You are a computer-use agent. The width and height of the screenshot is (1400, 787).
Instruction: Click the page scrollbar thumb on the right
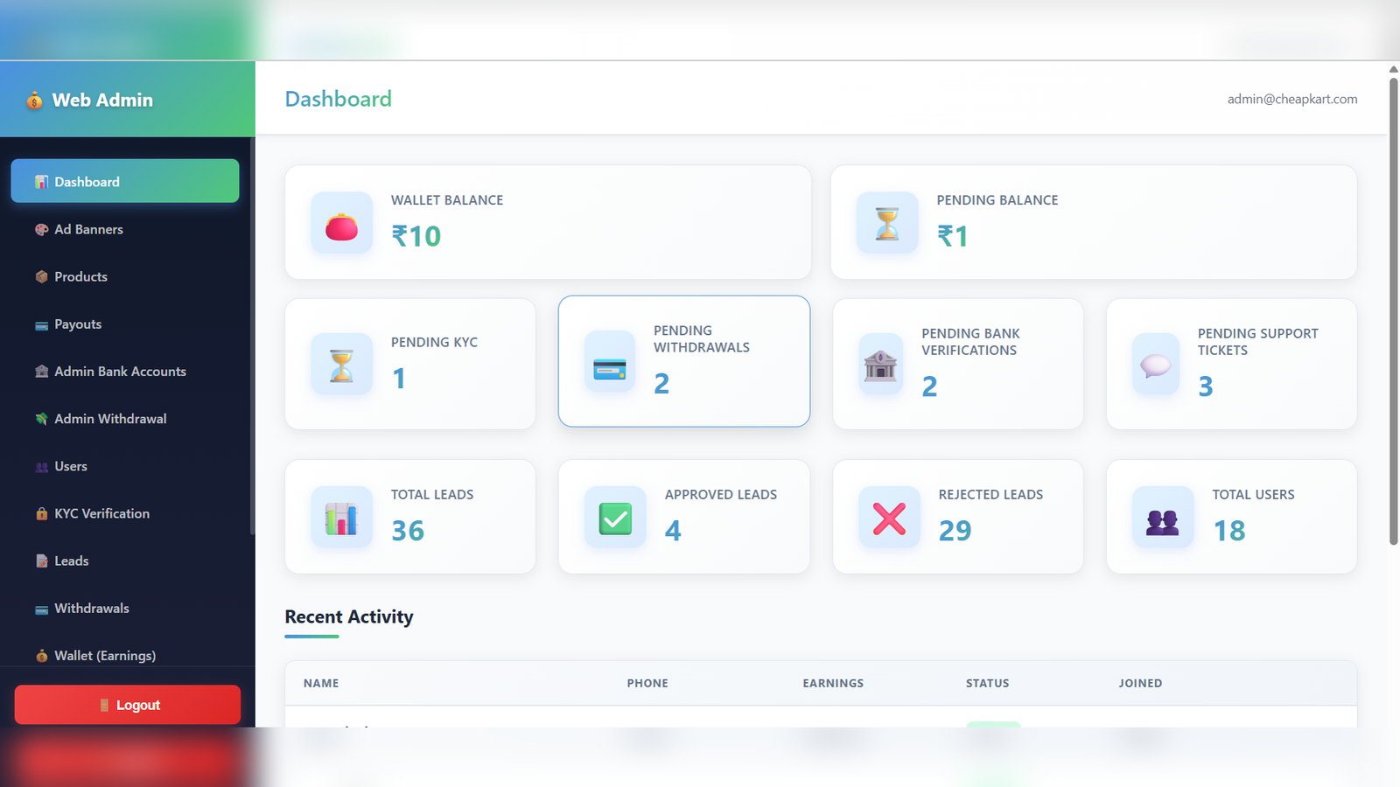click(x=1394, y=311)
